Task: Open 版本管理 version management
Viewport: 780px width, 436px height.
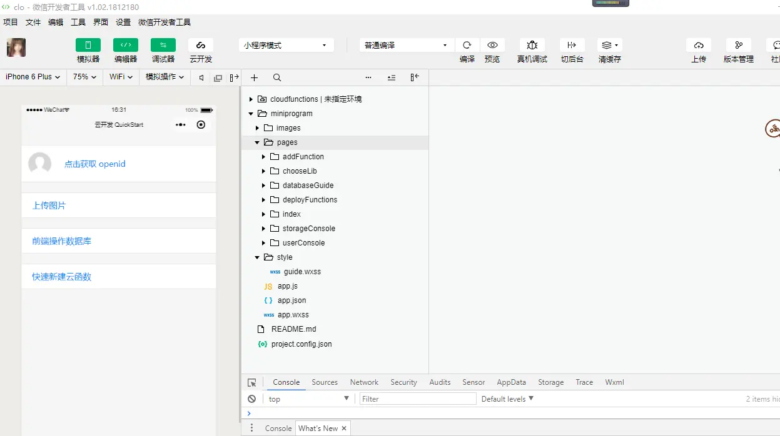Action: pyautogui.click(x=739, y=45)
